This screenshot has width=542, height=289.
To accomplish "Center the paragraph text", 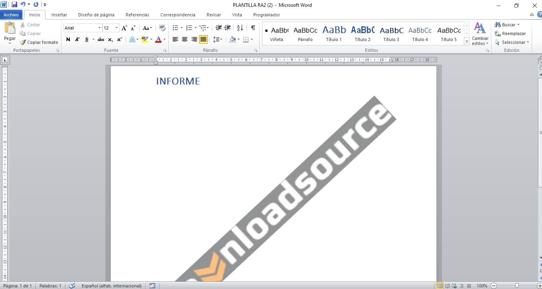I will [x=185, y=39].
